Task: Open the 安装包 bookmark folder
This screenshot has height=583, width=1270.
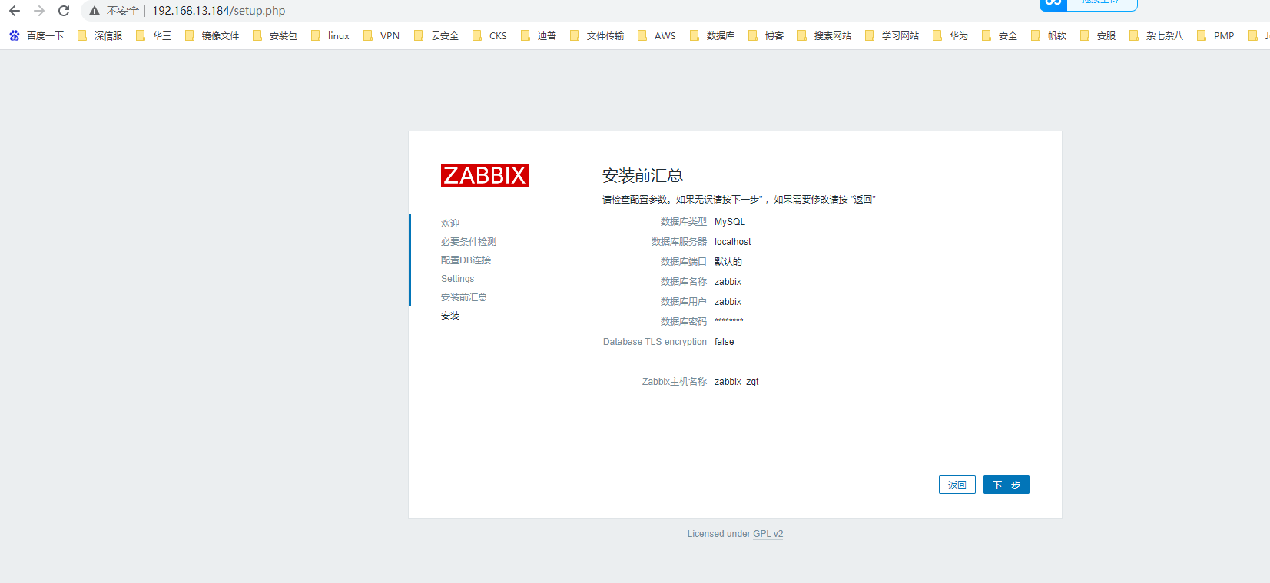Action: point(275,35)
